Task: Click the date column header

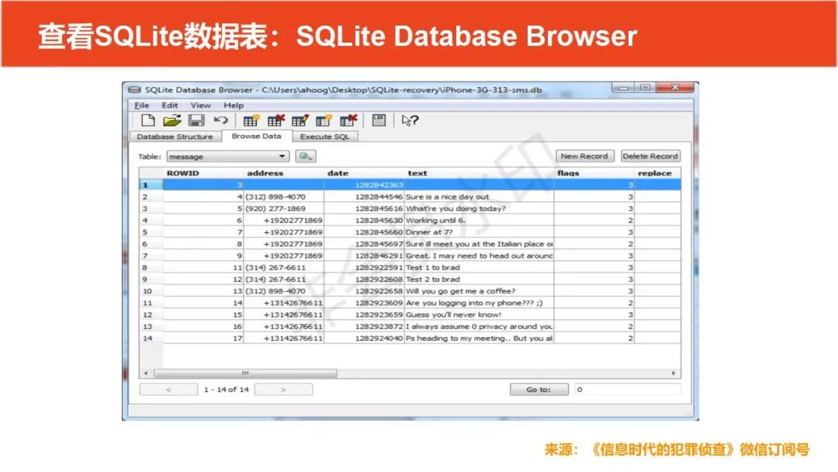Action: click(x=364, y=173)
